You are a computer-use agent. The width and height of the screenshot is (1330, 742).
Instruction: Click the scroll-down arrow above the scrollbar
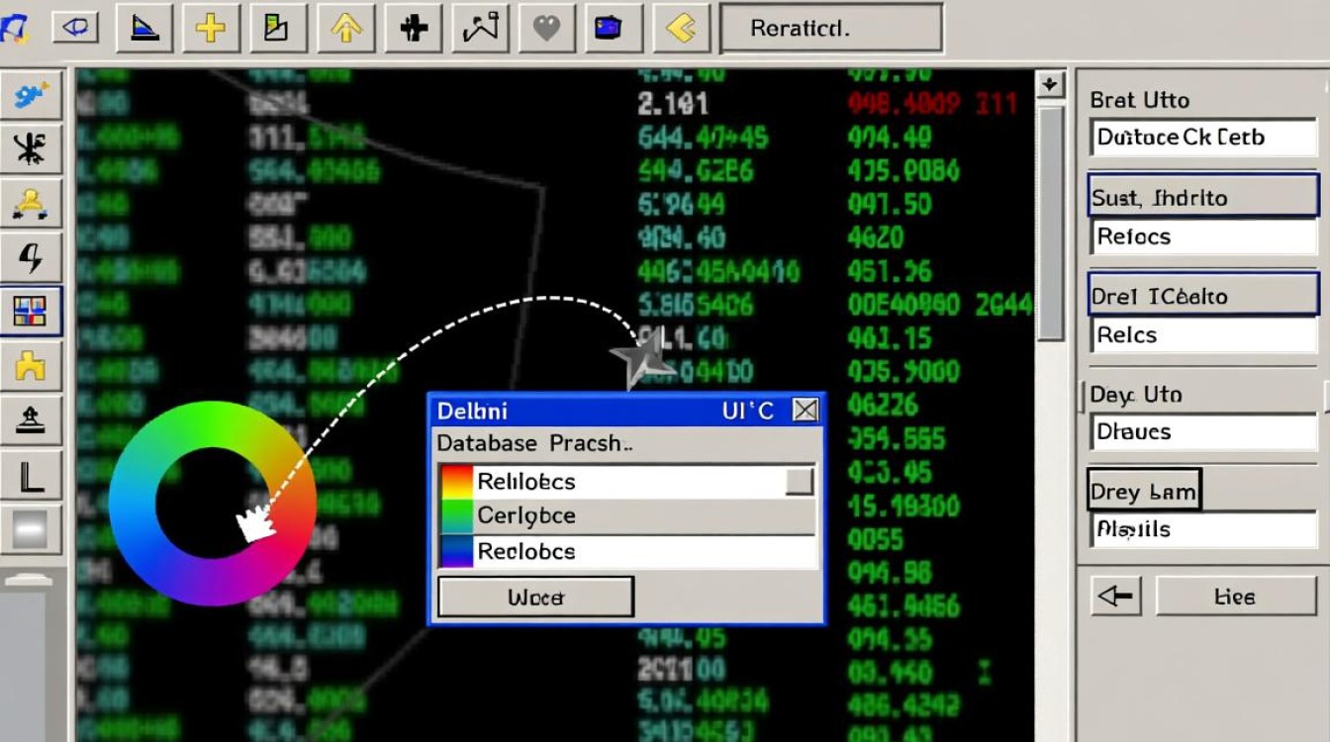pyautogui.click(x=1049, y=85)
